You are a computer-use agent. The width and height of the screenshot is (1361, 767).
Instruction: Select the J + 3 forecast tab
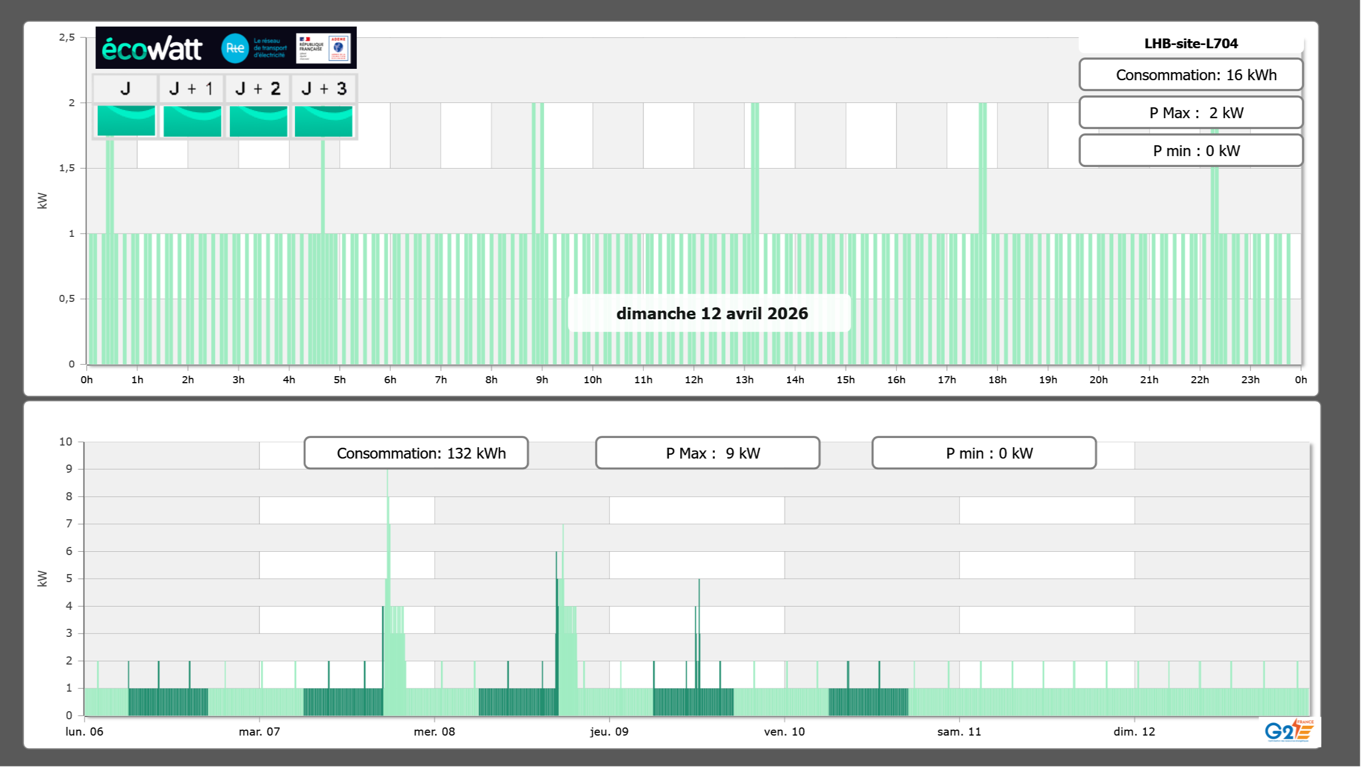[x=324, y=88]
